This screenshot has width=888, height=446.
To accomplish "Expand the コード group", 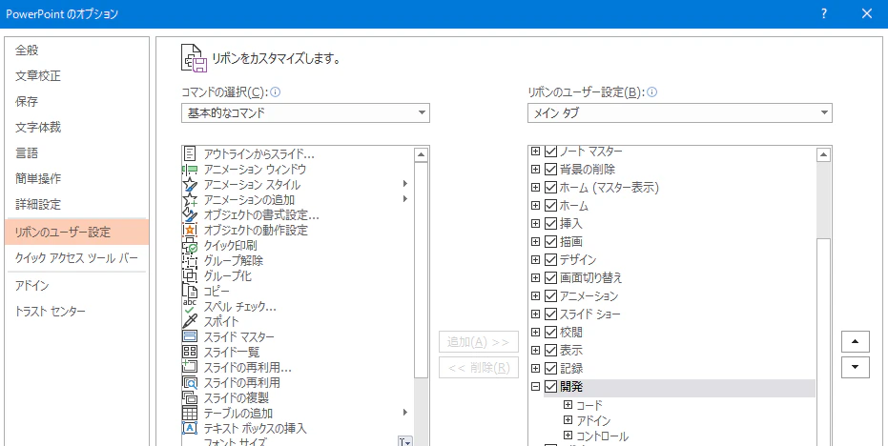I will tap(568, 405).
